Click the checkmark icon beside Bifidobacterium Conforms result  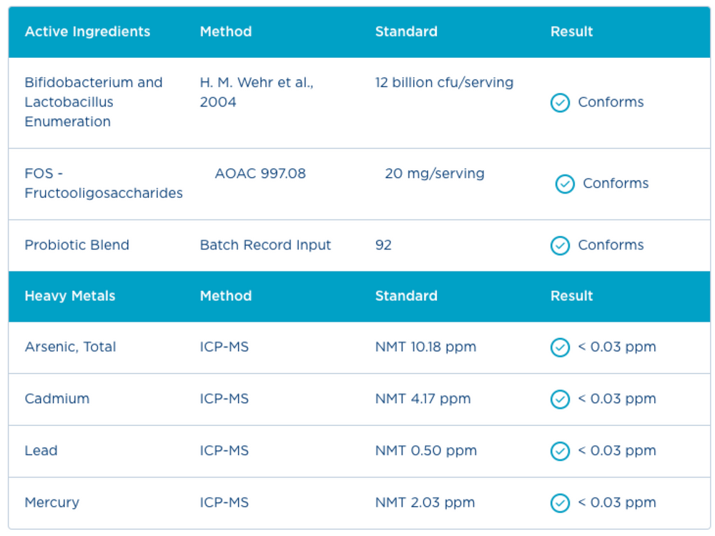click(560, 102)
